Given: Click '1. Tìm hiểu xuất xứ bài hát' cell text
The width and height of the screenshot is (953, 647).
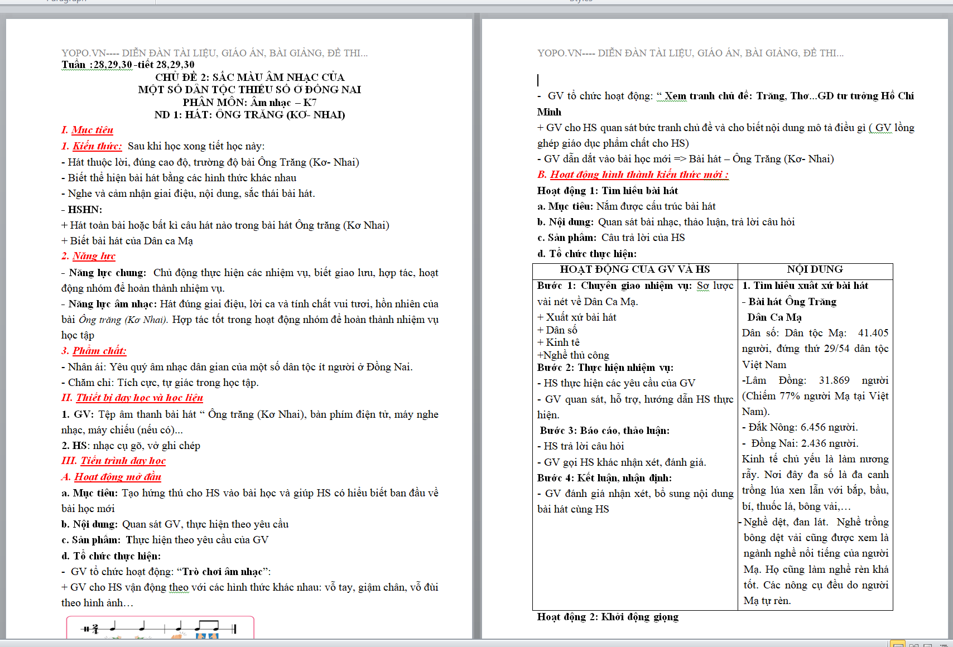Looking at the screenshot, I should [x=805, y=286].
